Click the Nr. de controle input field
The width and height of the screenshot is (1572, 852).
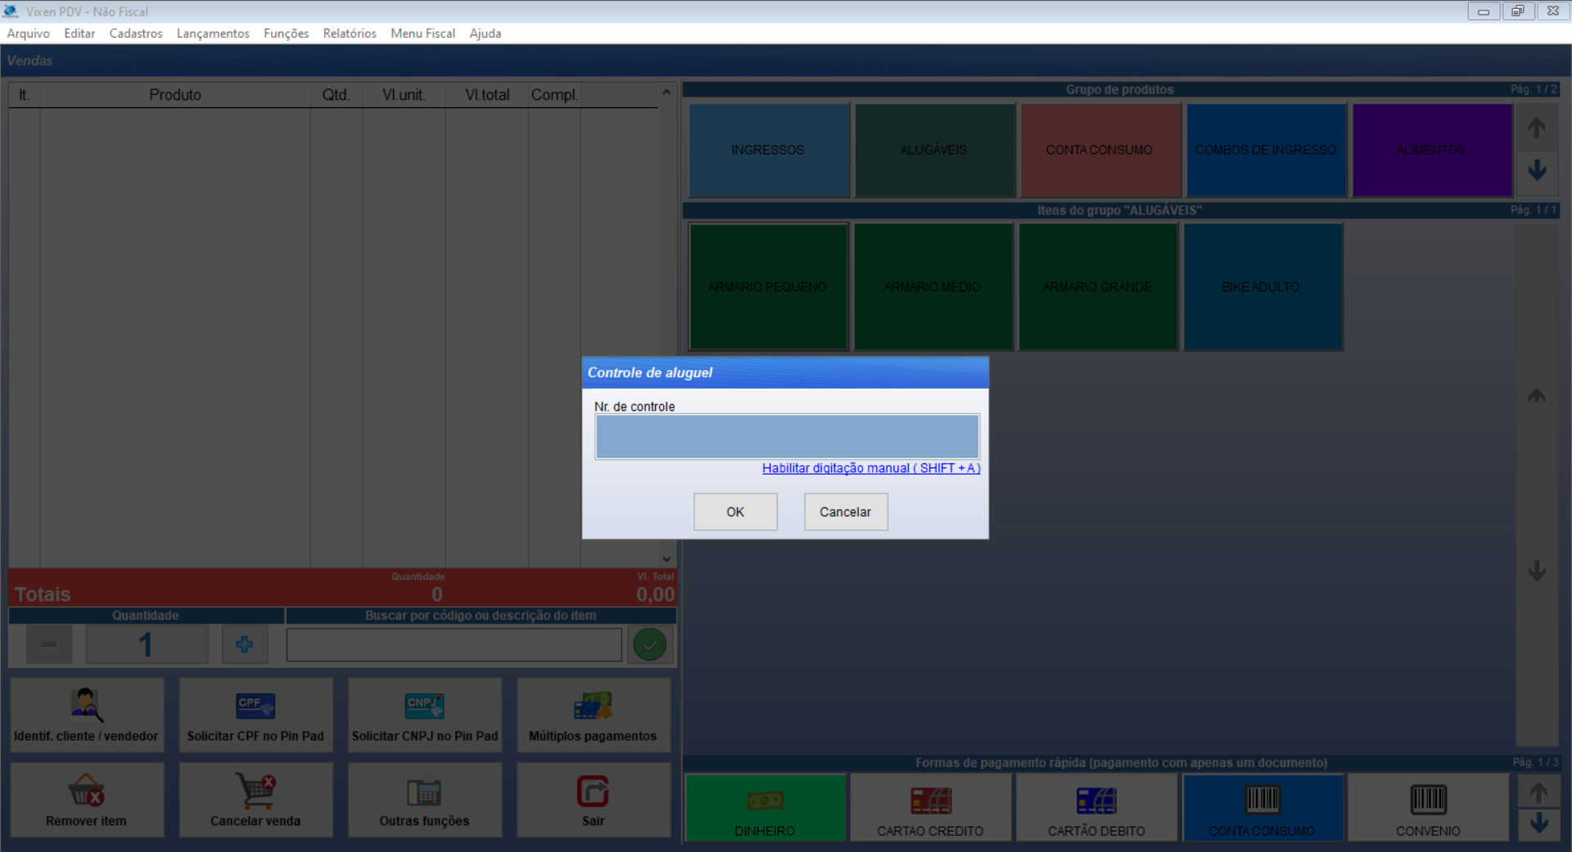click(x=787, y=436)
